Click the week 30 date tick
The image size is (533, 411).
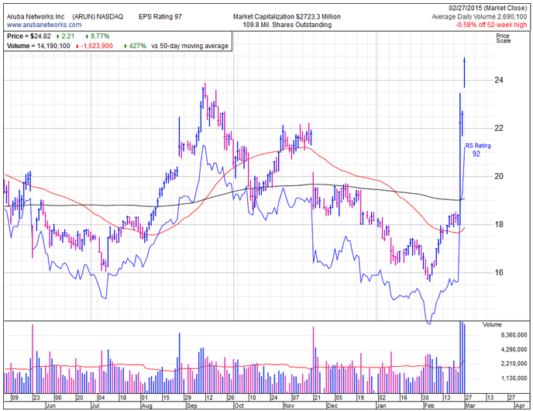[x=425, y=397]
